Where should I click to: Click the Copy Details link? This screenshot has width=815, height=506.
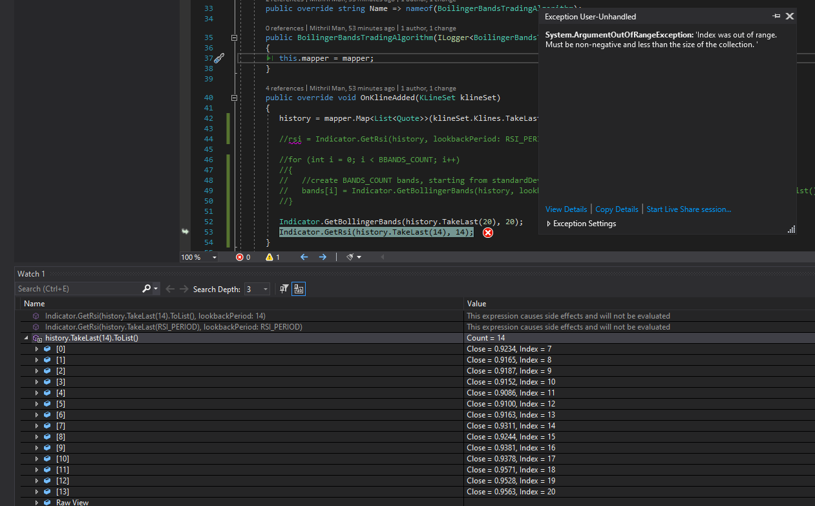[617, 209]
